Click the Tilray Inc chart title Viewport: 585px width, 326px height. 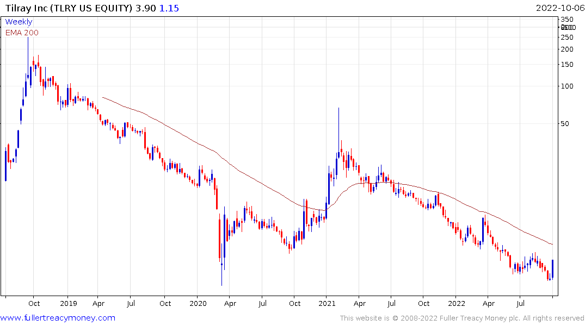69,8
